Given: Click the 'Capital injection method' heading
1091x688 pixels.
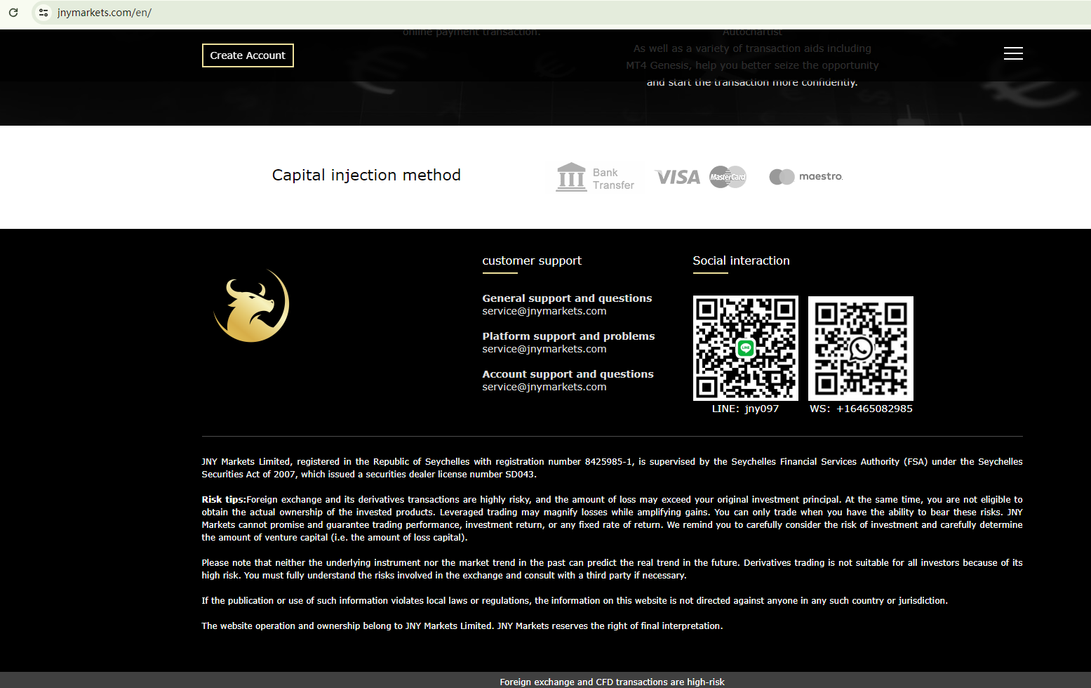Looking at the screenshot, I should pyautogui.click(x=366, y=176).
